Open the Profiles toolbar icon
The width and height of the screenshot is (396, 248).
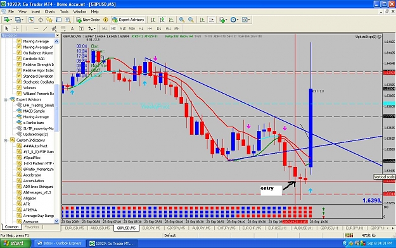[x=18, y=20]
